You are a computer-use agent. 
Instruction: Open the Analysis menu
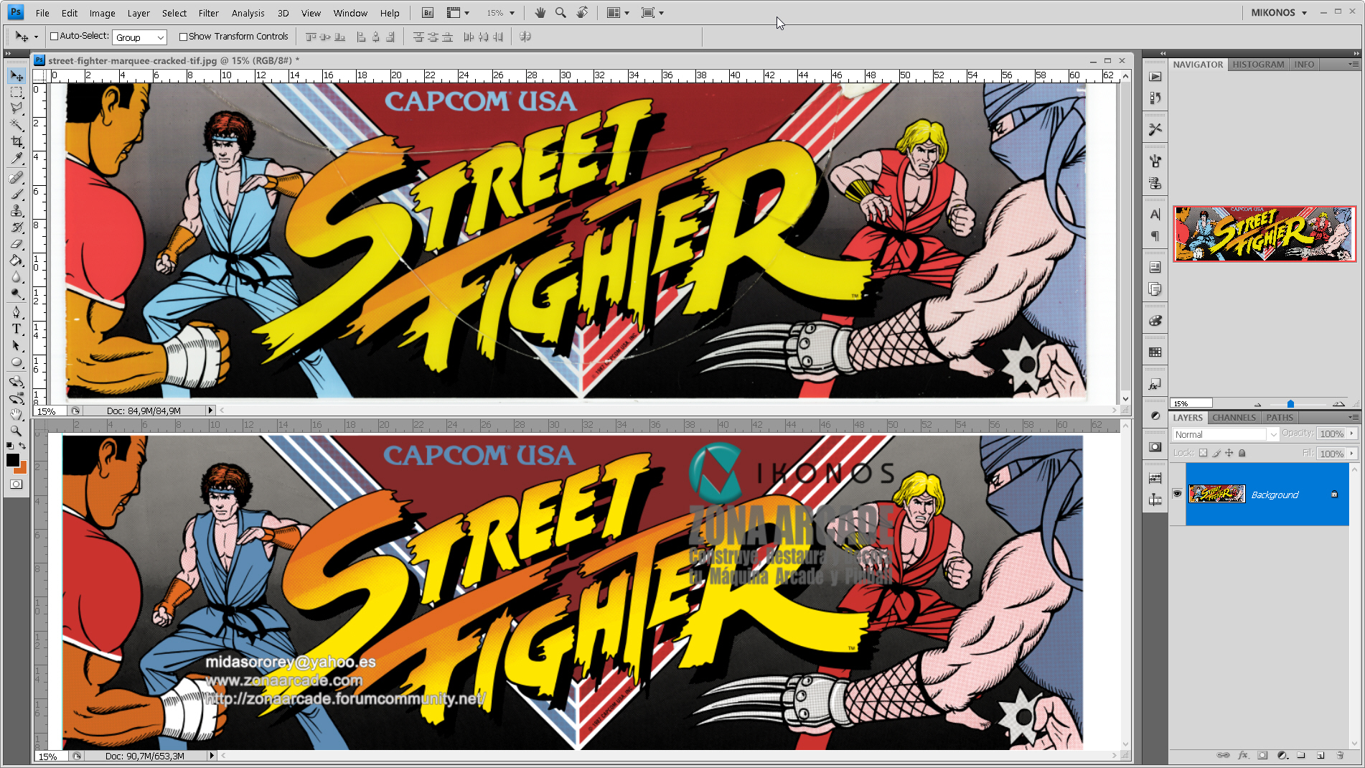[x=248, y=13]
